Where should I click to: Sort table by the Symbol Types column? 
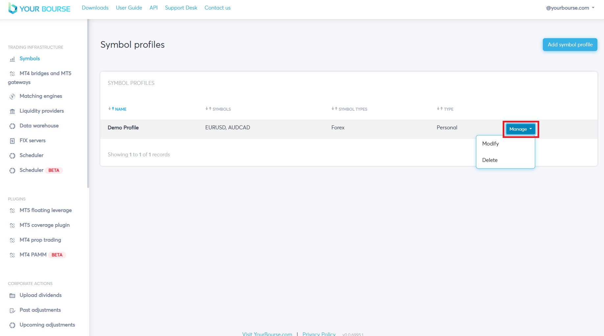[349, 109]
